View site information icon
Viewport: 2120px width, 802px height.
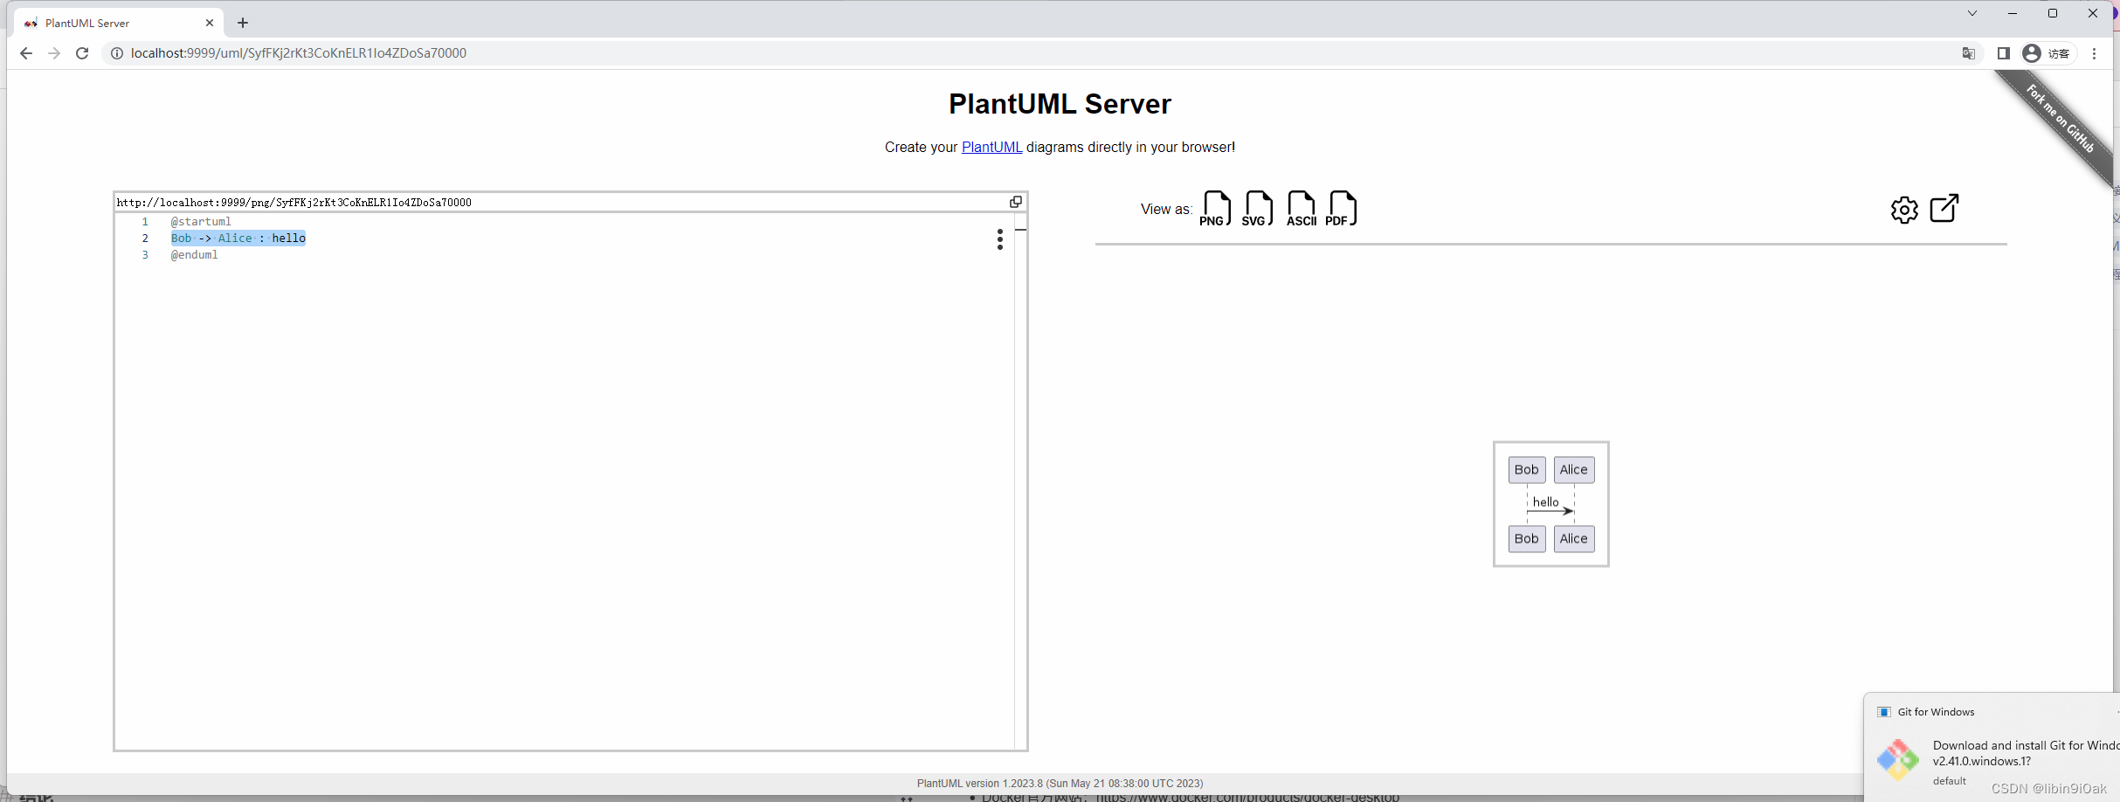click(x=116, y=53)
